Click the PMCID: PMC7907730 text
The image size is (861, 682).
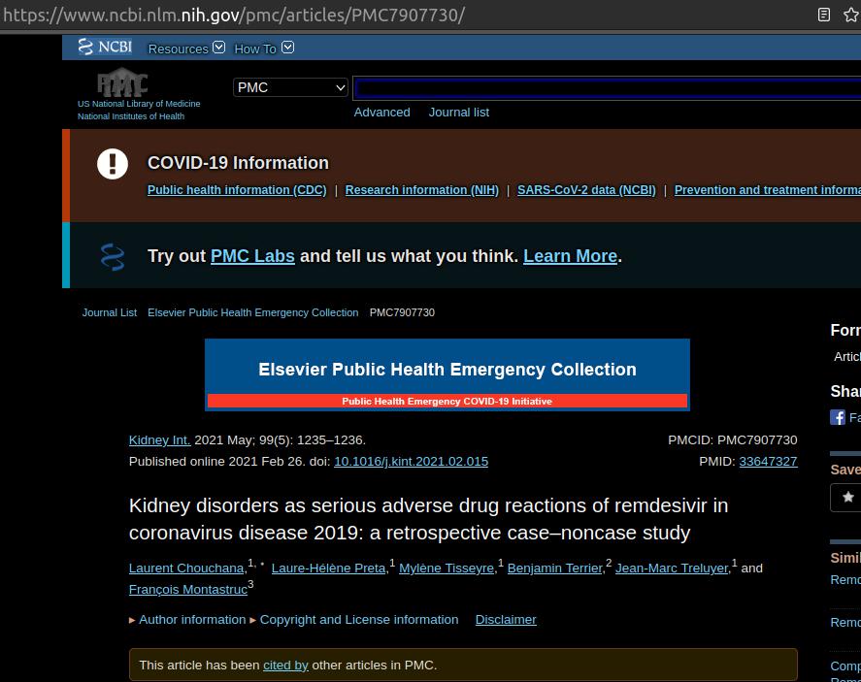[733, 440]
